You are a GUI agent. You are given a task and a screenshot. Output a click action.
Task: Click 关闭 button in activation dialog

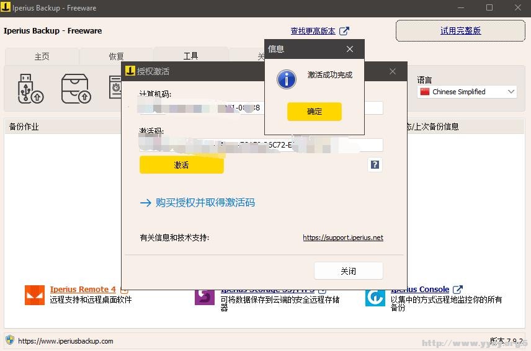coord(348,271)
